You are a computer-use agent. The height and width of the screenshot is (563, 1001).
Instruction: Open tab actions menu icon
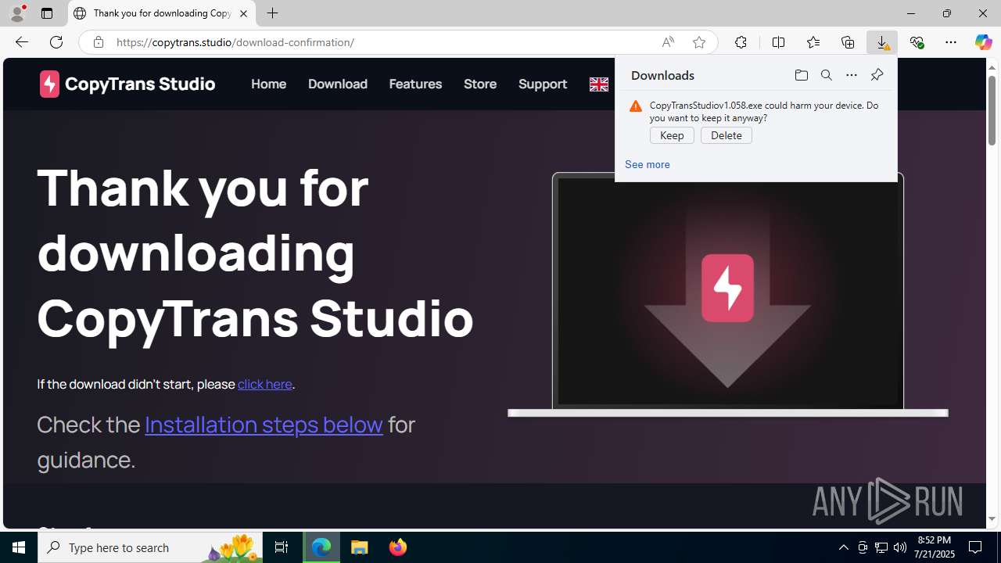pos(47,13)
